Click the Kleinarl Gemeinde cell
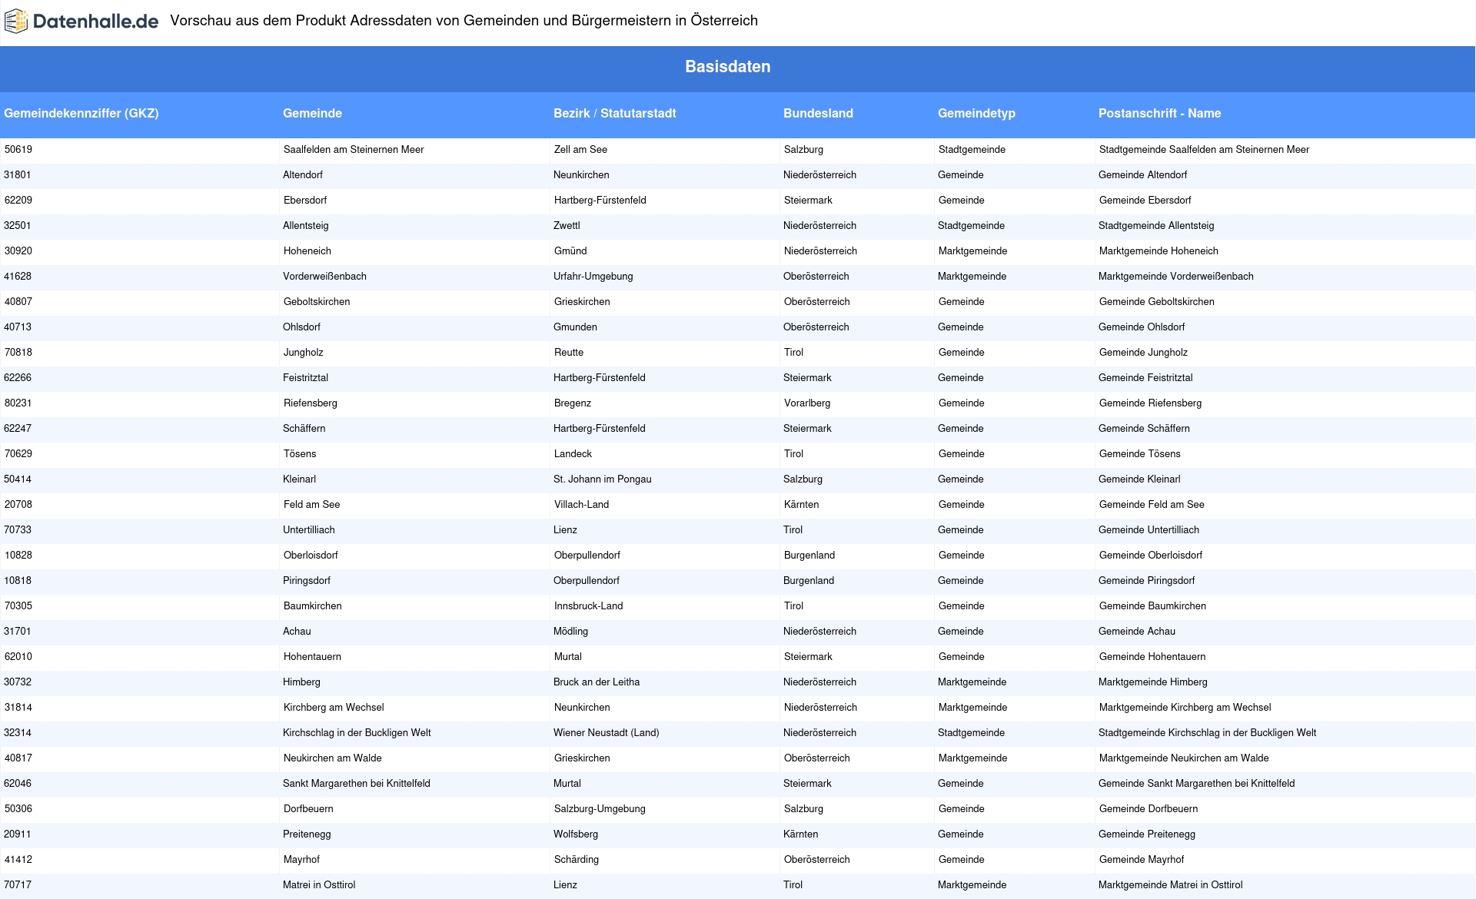The height and width of the screenshot is (899, 1476). pos(414,479)
